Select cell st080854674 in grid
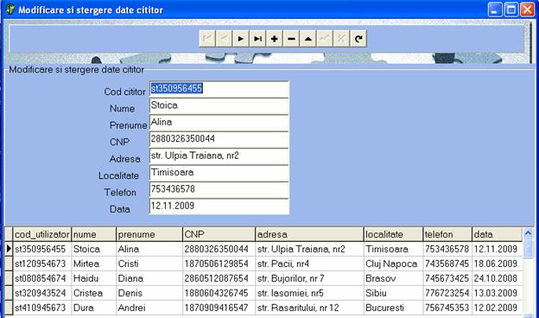The image size is (539, 318). [42, 278]
